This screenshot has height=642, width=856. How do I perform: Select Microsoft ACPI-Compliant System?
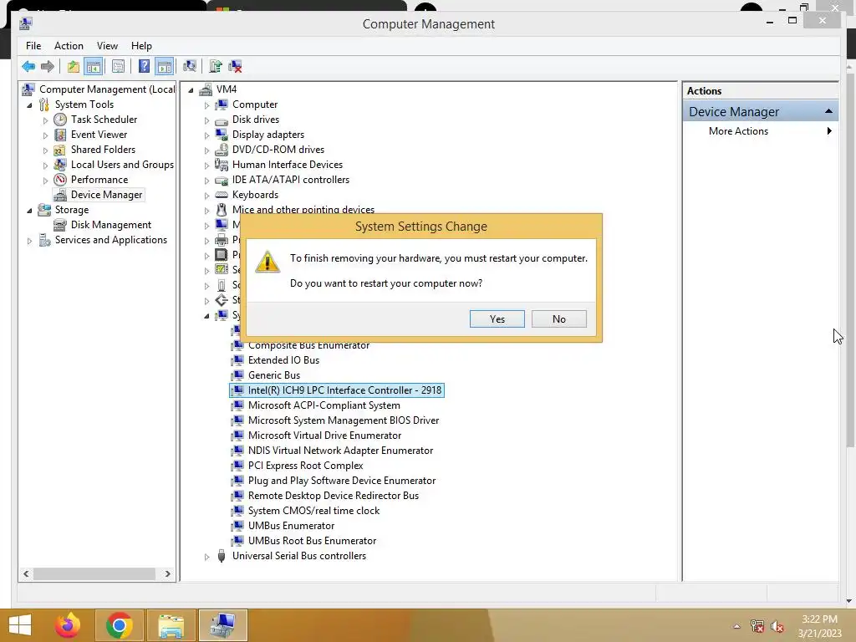[324, 405]
